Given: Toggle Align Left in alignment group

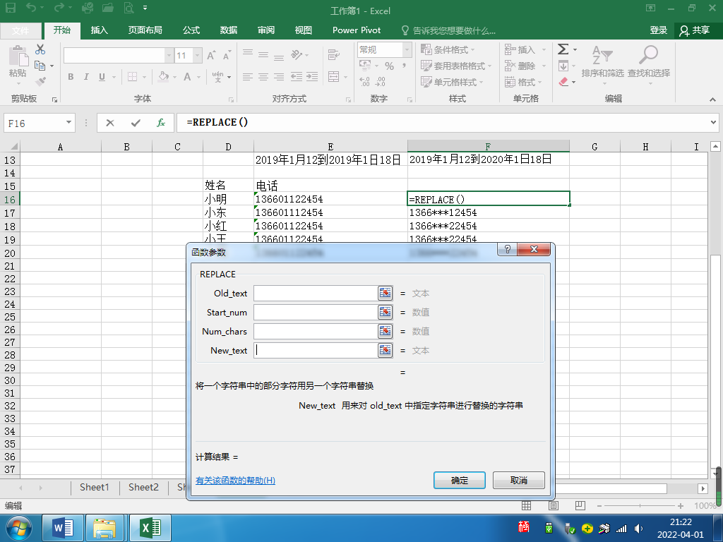Looking at the screenshot, I should tap(248, 76).
